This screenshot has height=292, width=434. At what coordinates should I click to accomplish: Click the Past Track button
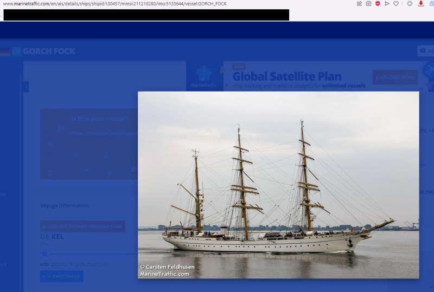click(61, 276)
